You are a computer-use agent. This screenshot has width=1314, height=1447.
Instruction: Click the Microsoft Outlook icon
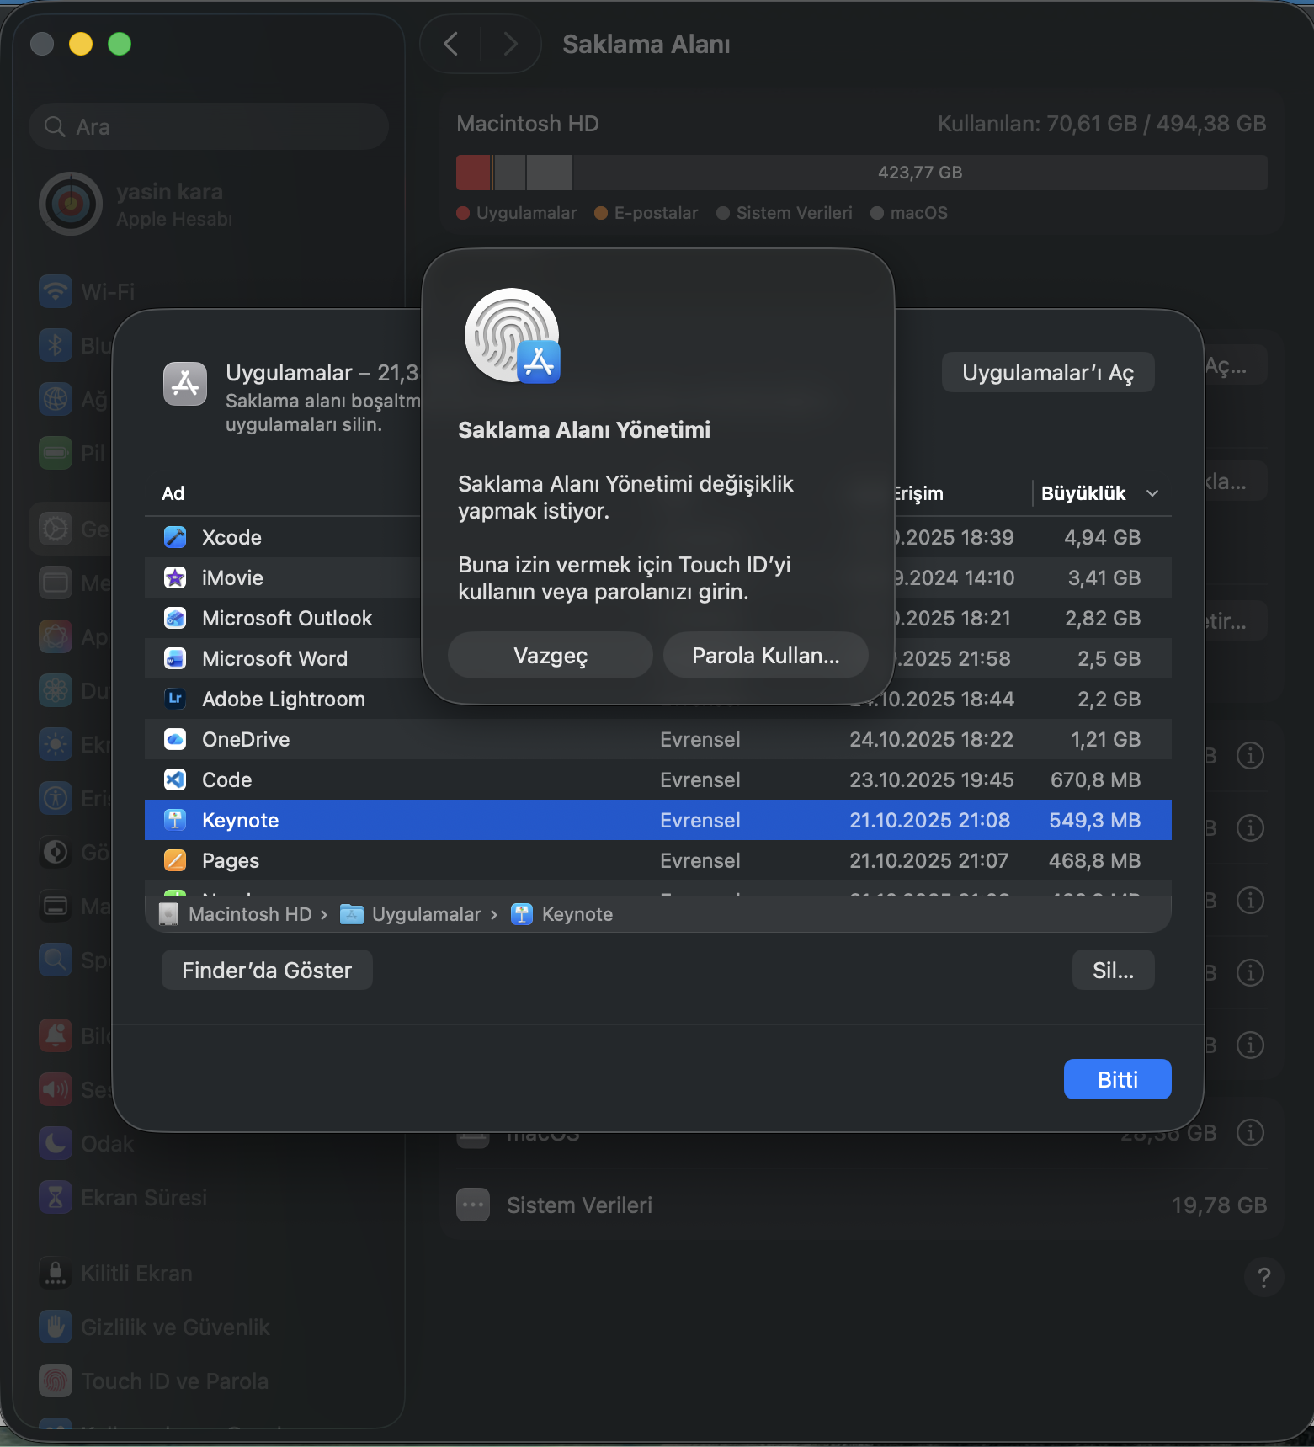pos(175,618)
